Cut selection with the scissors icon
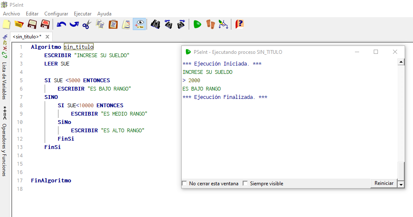This screenshot has width=413, height=217. coord(87,25)
